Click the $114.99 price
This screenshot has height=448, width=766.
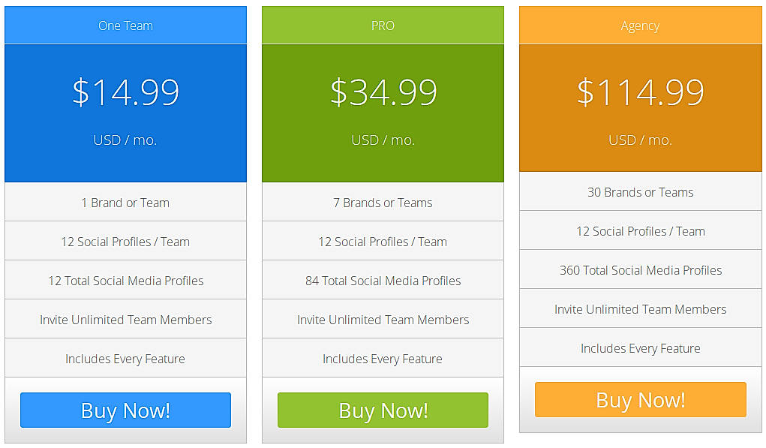(x=641, y=92)
